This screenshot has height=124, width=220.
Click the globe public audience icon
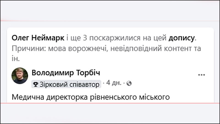[129, 83]
